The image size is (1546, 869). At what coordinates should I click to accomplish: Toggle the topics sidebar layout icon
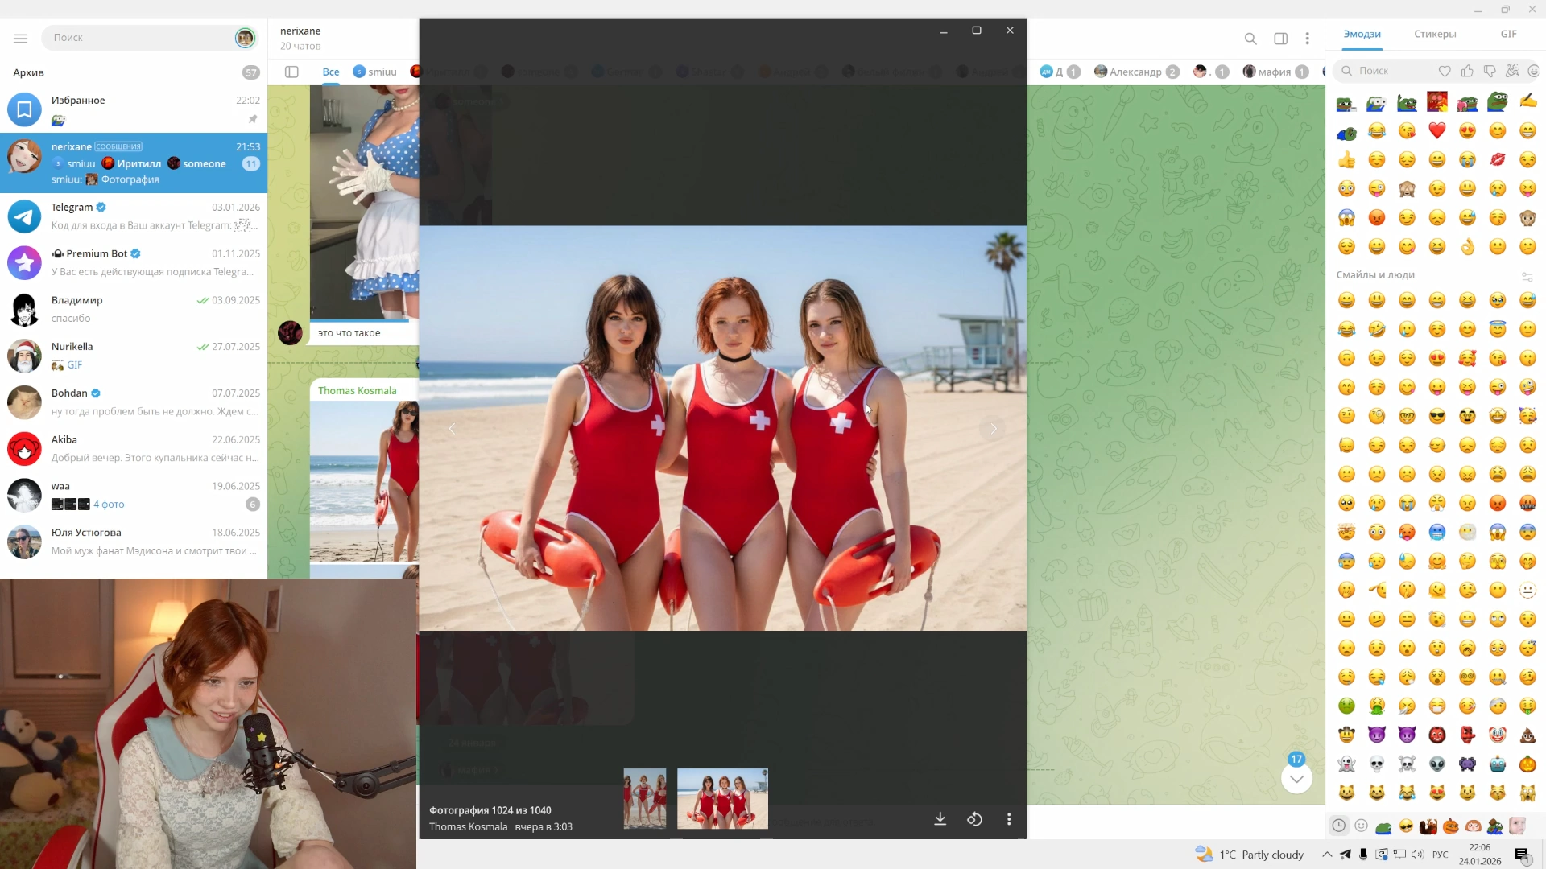click(x=291, y=72)
